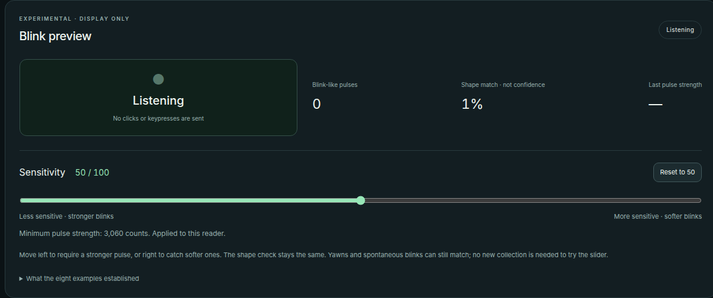Click the Last pulse strength label
Image resolution: width=713 pixels, height=298 pixels.
(x=675, y=85)
